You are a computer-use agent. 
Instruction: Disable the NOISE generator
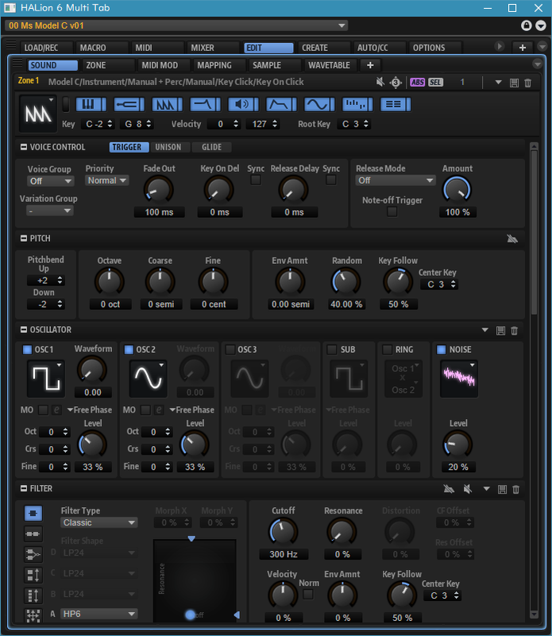click(442, 350)
